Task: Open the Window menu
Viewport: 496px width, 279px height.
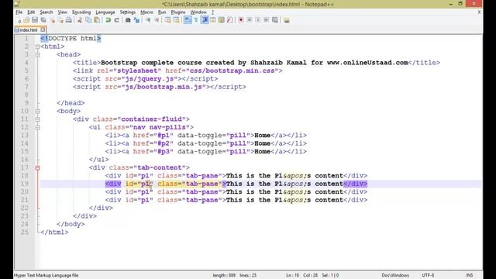Action: [198, 12]
